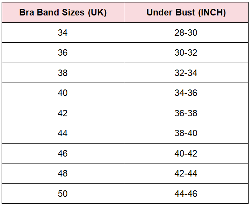
Task: Select band size 44 cell
Action: (63, 133)
